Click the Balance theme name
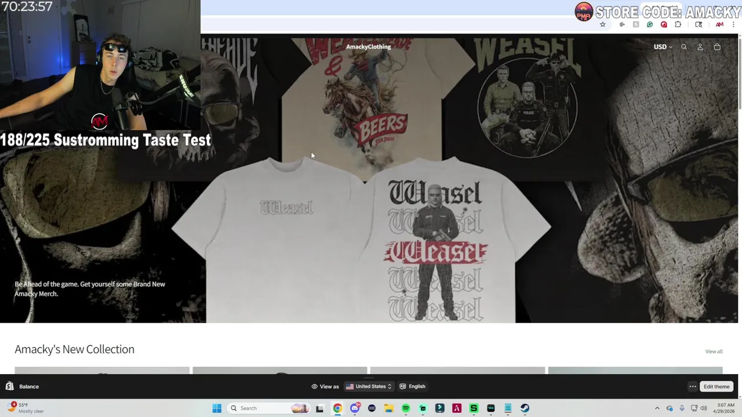Image resolution: width=742 pixels, height=417 pixels. point(29,387)
